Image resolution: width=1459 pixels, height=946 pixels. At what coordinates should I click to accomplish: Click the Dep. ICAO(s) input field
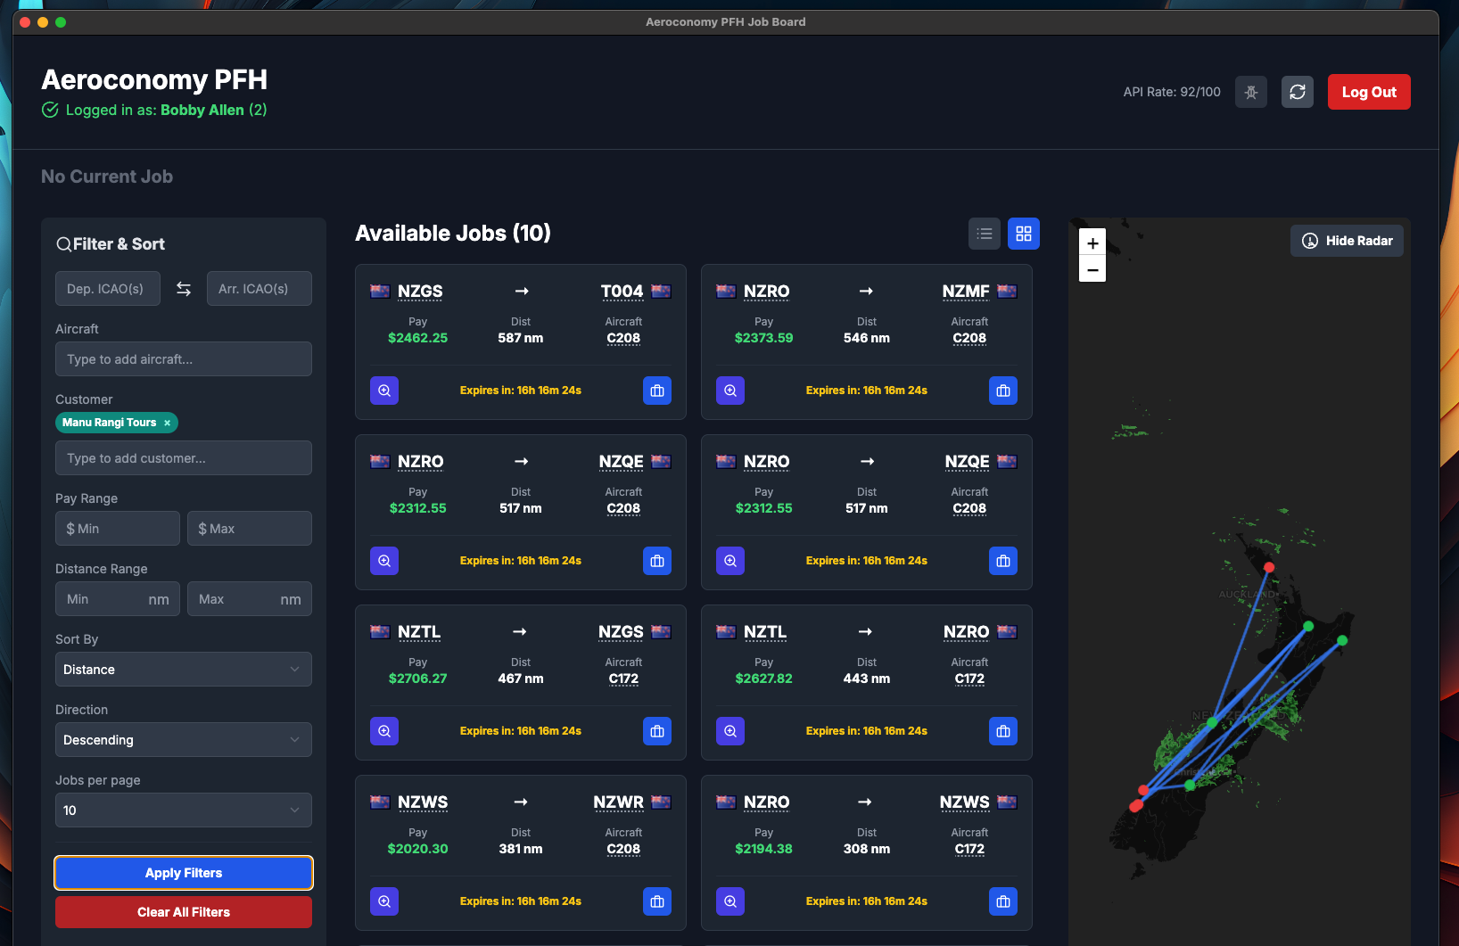coord(107,288)
